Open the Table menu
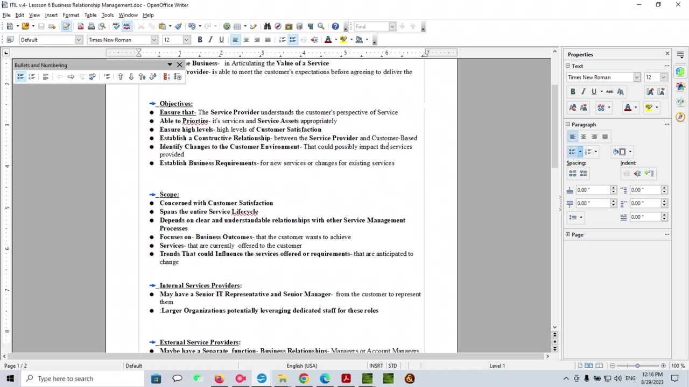689x387 pixels. [90, 15]
